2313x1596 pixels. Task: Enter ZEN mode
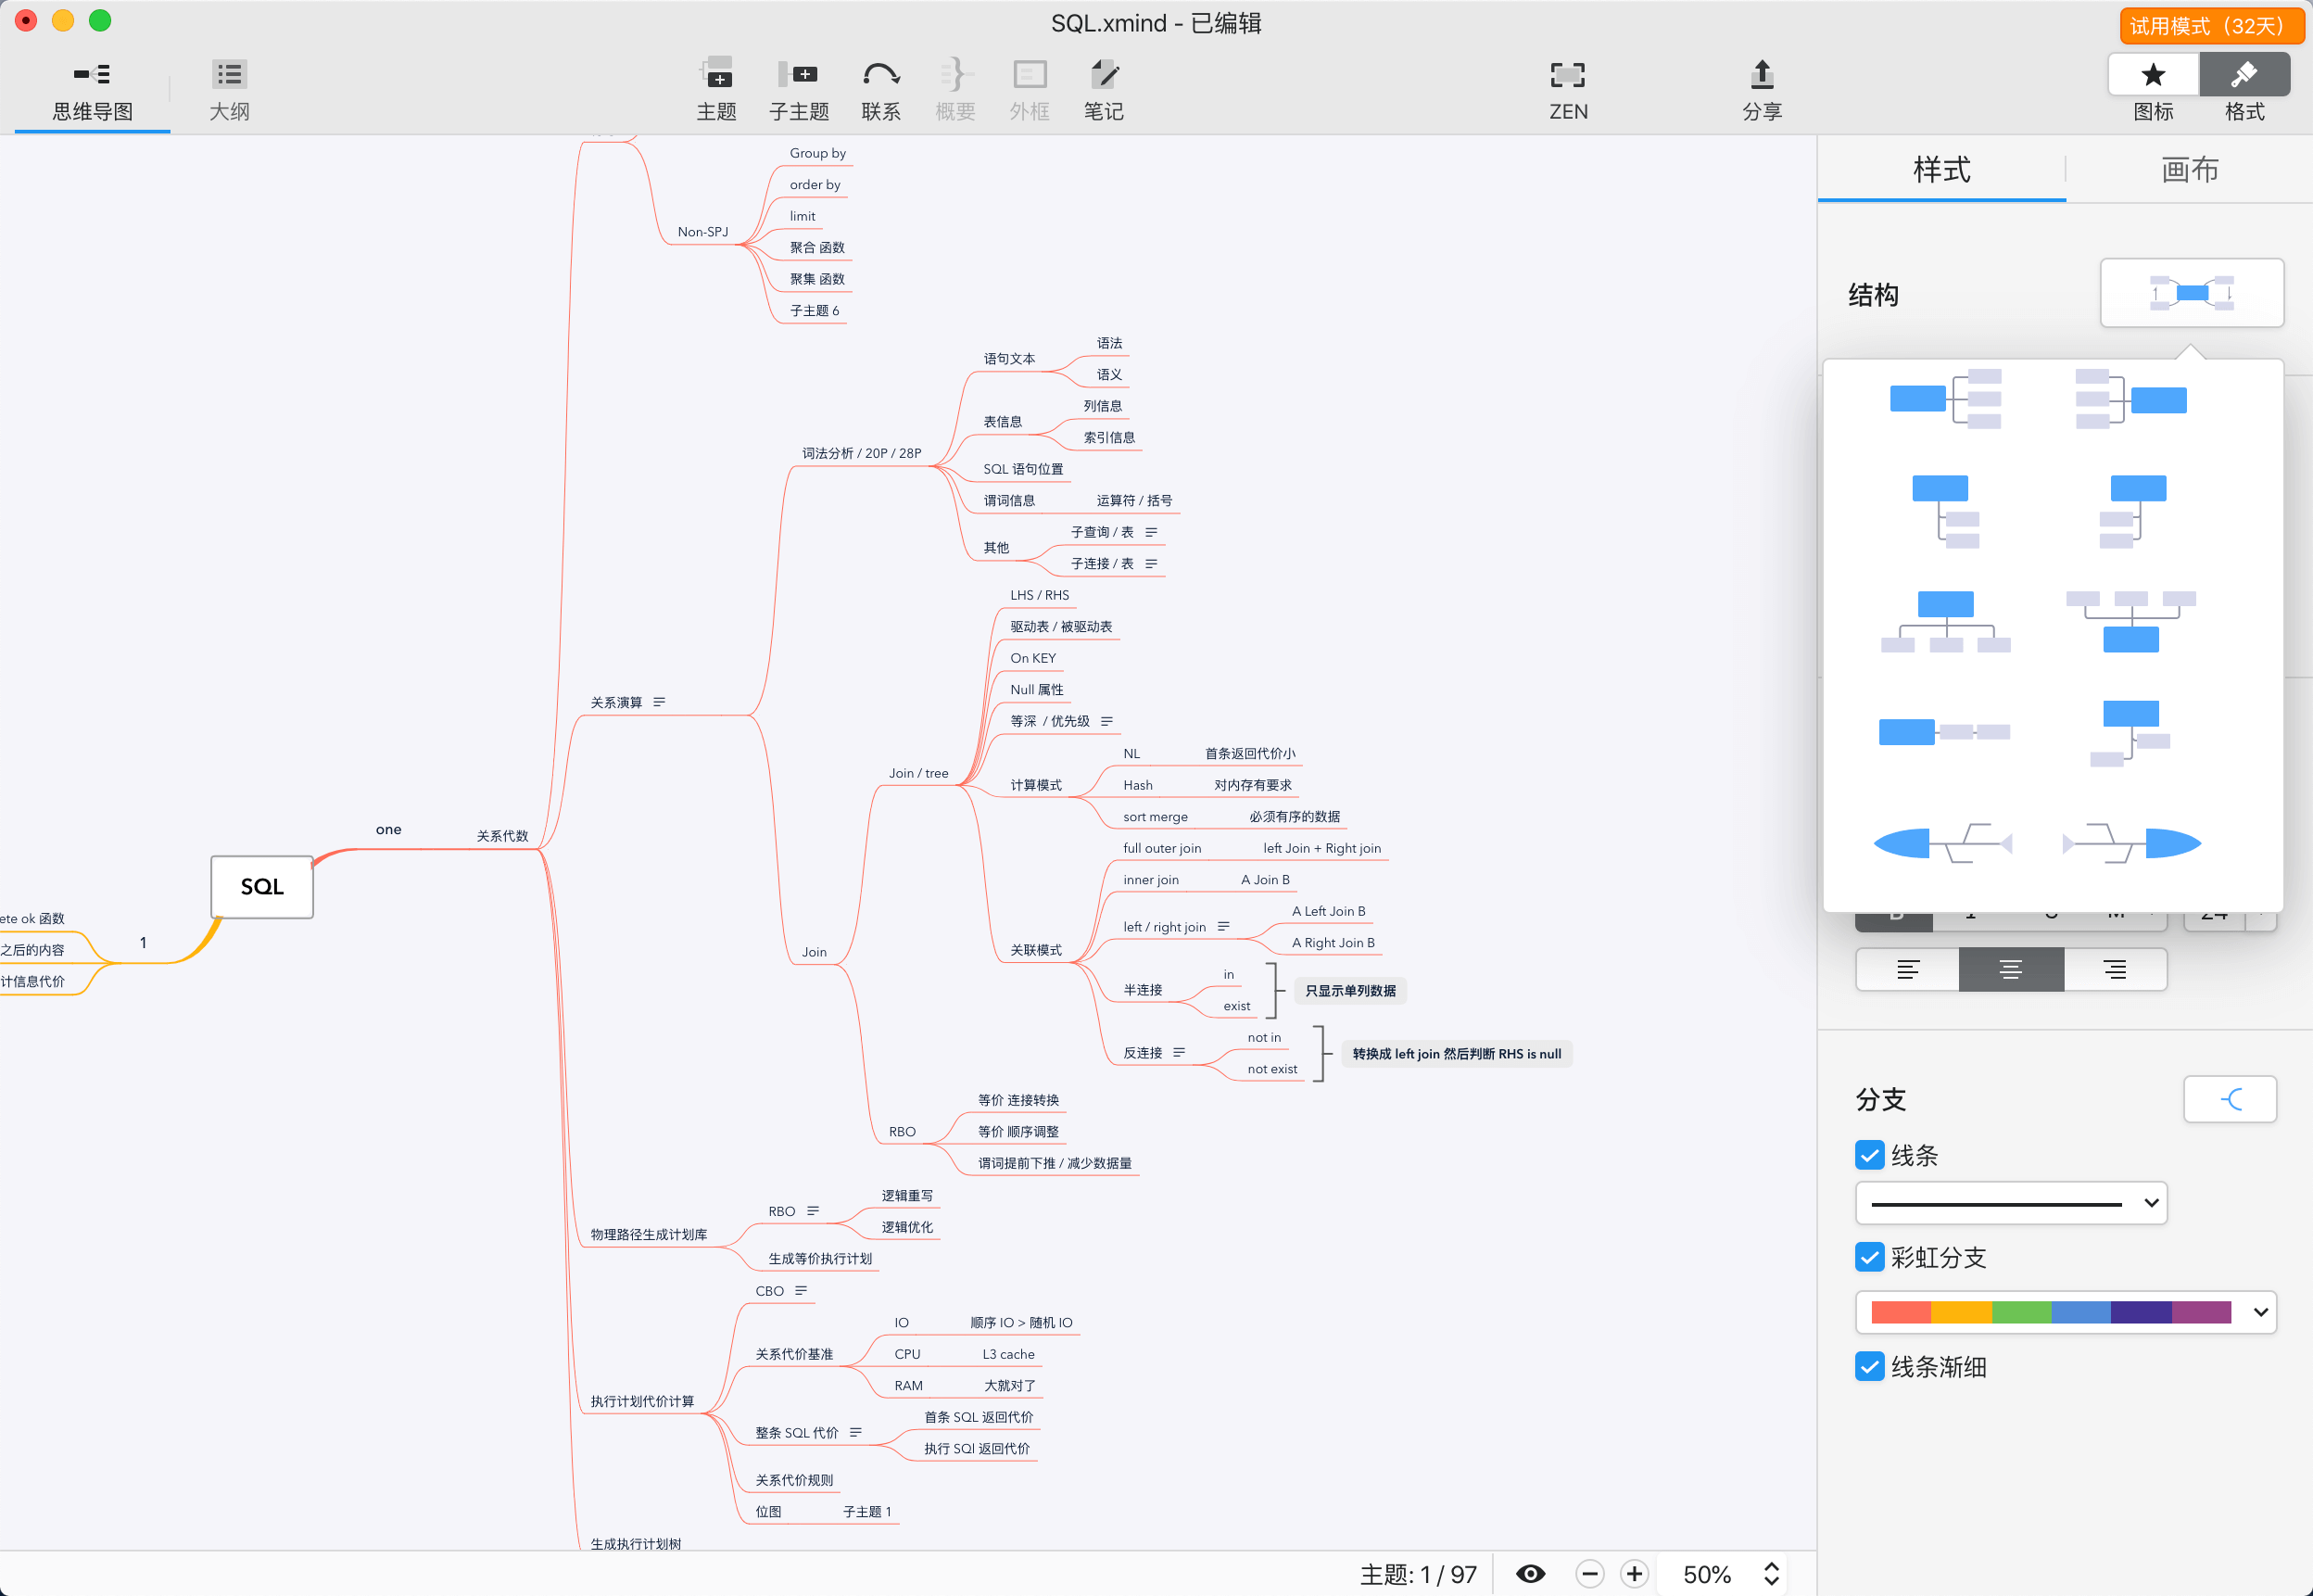tap(1567, 75)
